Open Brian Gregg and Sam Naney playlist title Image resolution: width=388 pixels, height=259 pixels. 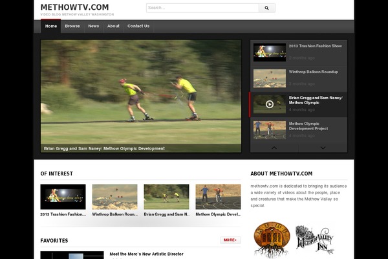click(x=316, y=100)
